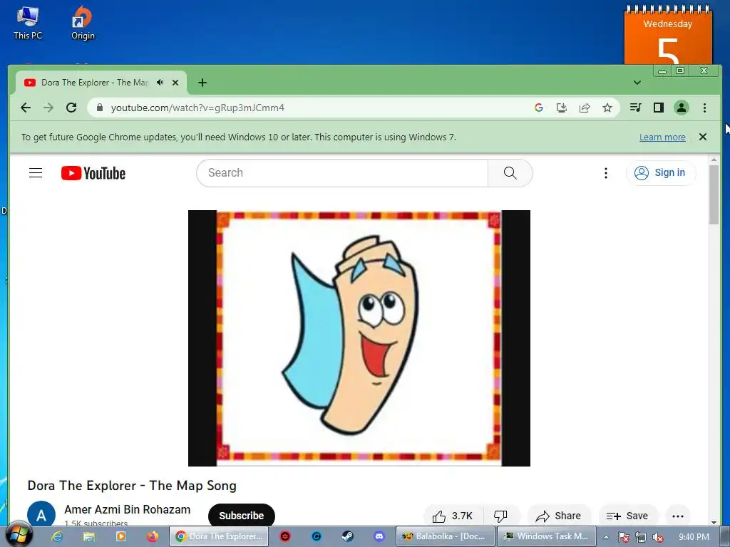Open the media controls icon
Image resolution: width=730 pixels, height=547 pixels.
tap(635, 108)
